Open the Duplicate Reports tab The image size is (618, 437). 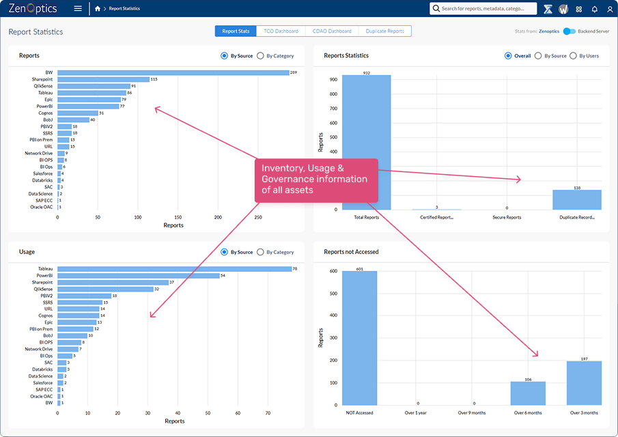pos(385,31)
